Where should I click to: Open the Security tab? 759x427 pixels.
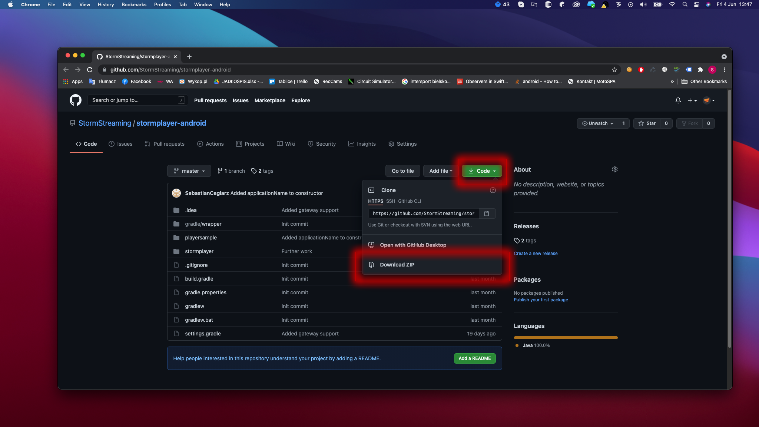click(x=322, y=144)
